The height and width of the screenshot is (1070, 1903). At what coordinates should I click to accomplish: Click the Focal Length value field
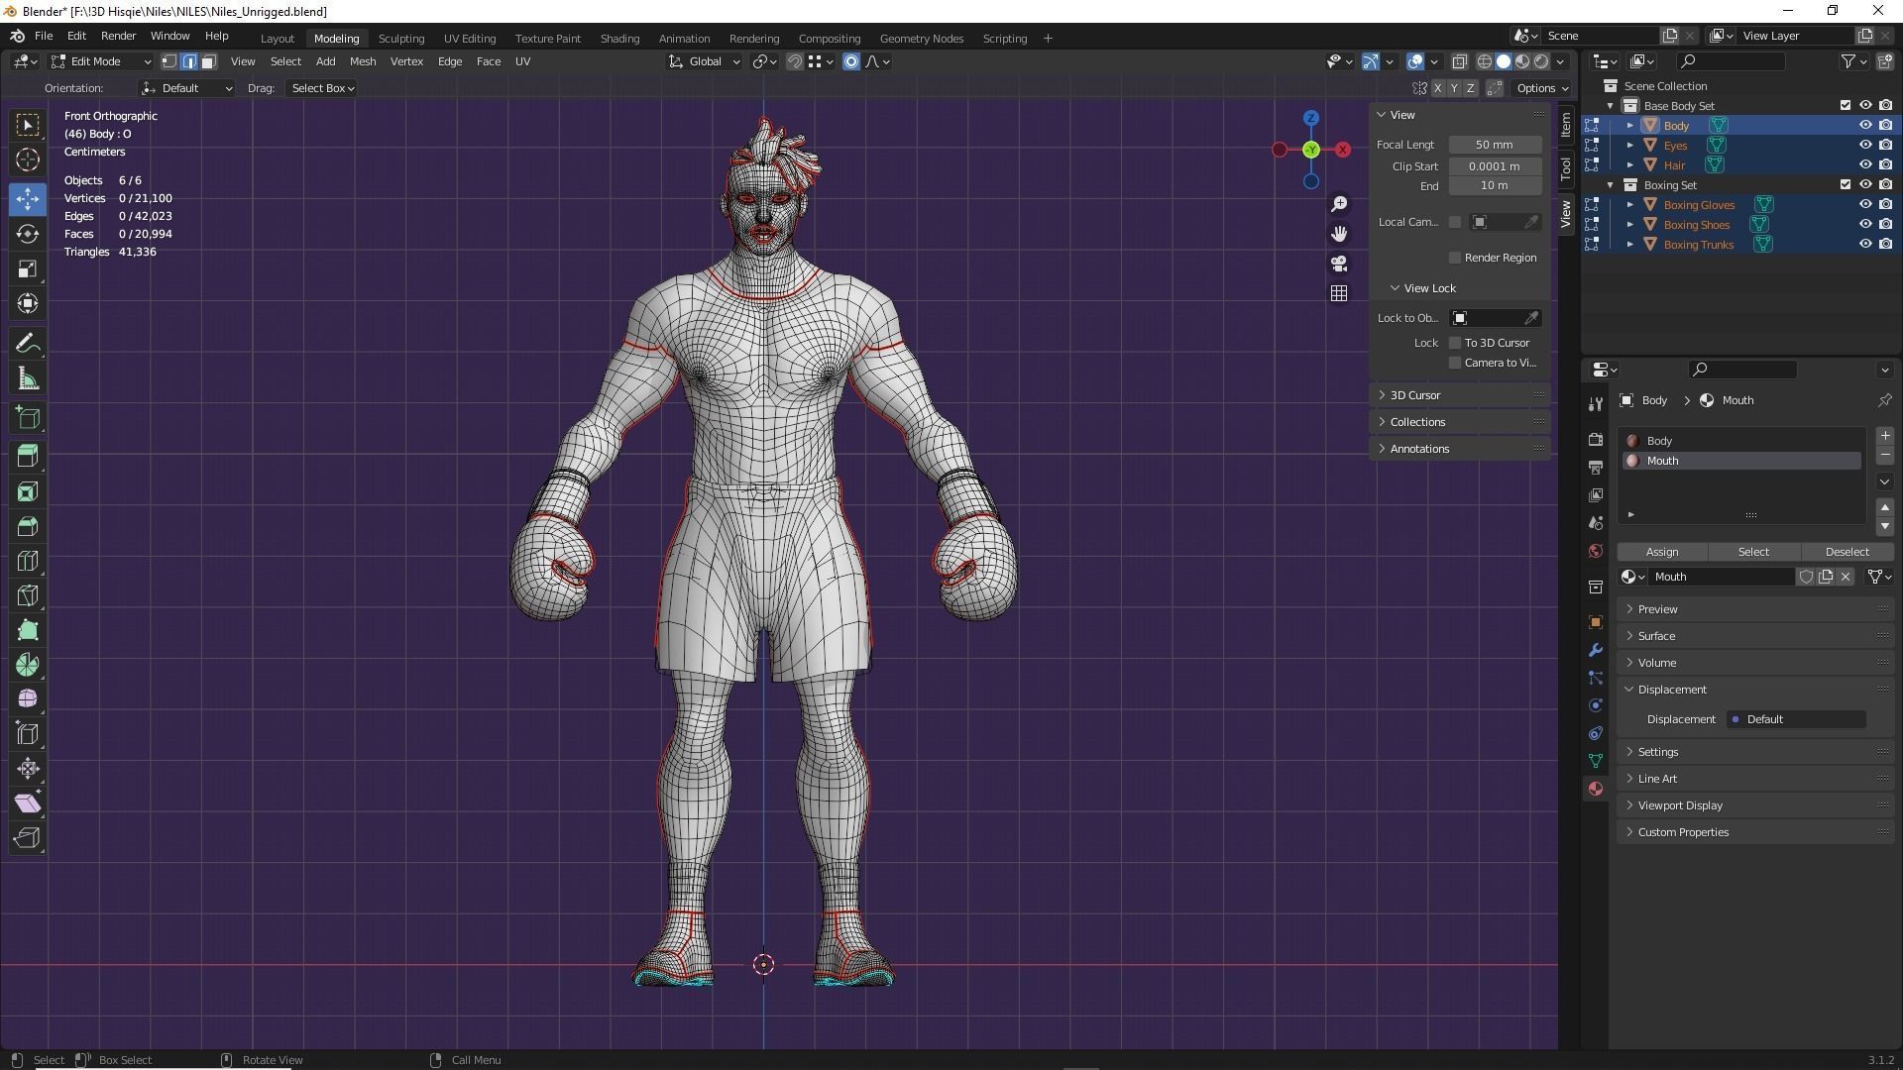pyautogui.click(x=1494, y=145)
